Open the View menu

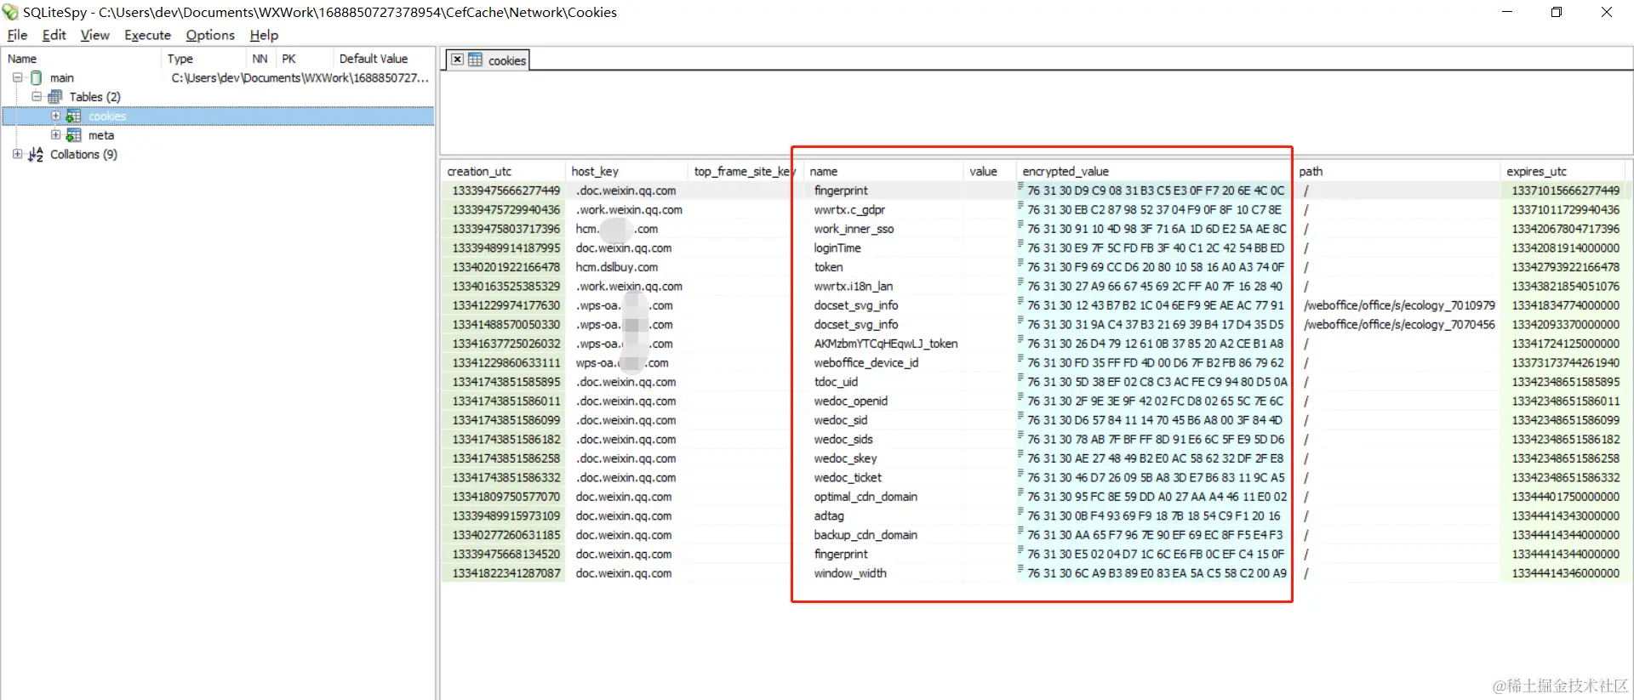94,35
